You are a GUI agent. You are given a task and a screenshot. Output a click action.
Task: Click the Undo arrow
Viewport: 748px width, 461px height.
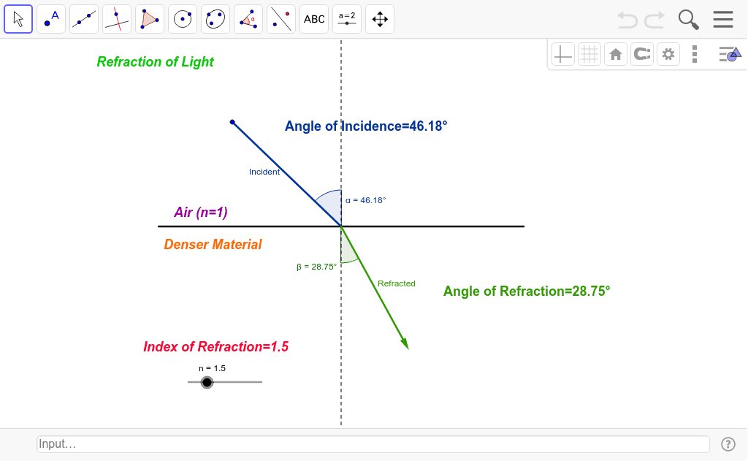[627, 20]
